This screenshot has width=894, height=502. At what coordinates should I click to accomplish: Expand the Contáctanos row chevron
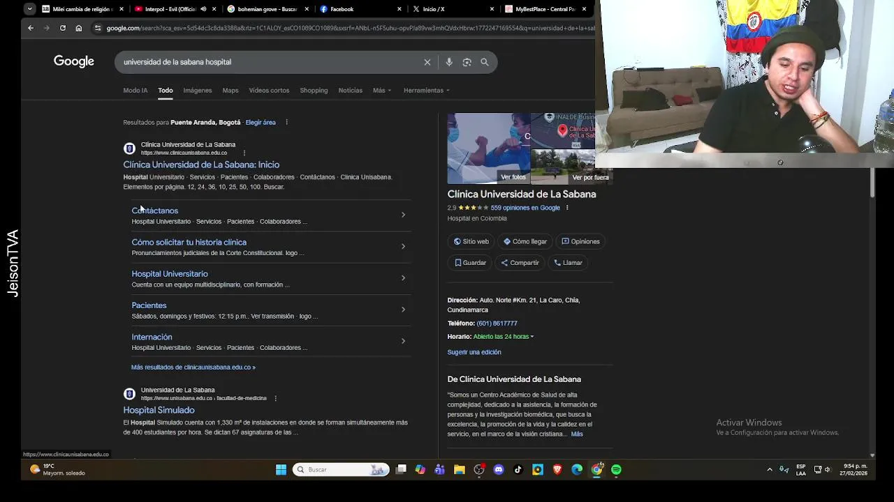click(403, 215)
